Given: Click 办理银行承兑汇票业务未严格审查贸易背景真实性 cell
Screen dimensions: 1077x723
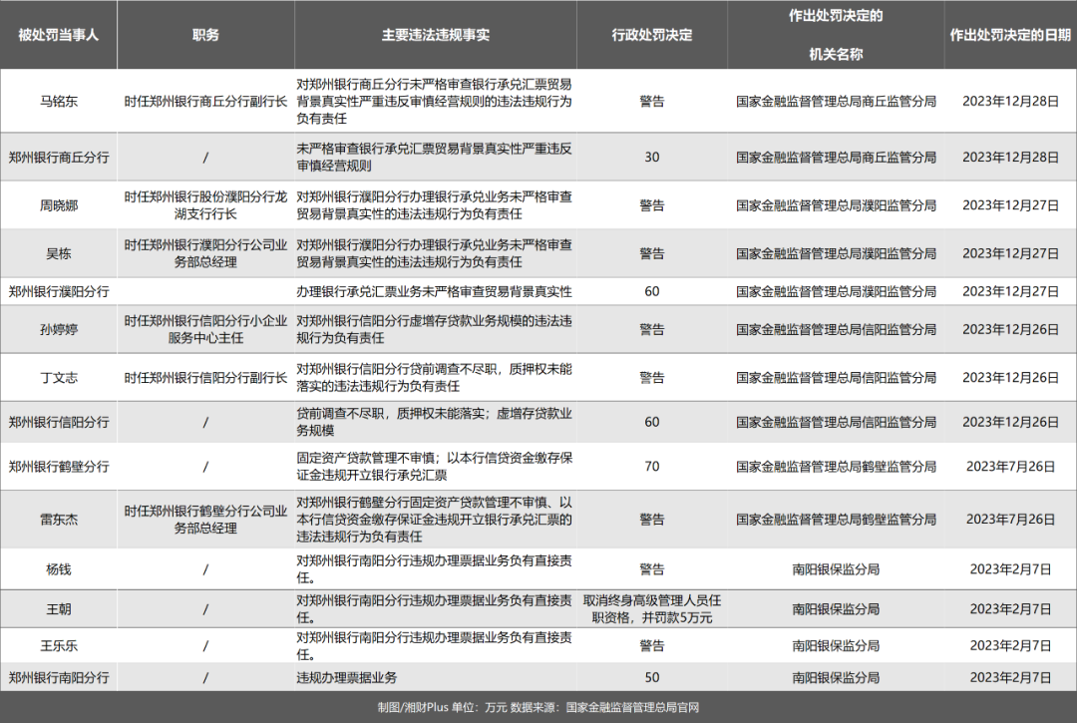Looking at the screenshot, I should [x=434, y=291].
